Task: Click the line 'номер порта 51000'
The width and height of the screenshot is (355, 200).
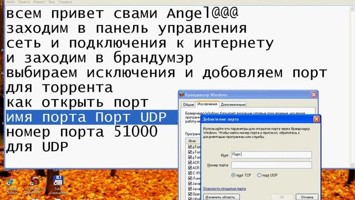Action: tap(82, 132)
